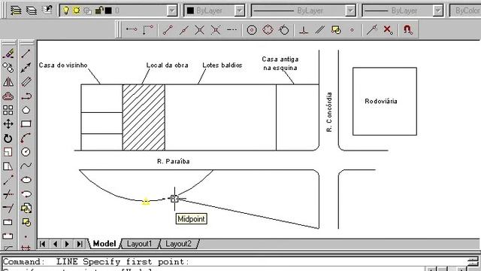Select Snap to Perpendicular icon
This screenshot has height=271, width=481.
tap(304, 30)
